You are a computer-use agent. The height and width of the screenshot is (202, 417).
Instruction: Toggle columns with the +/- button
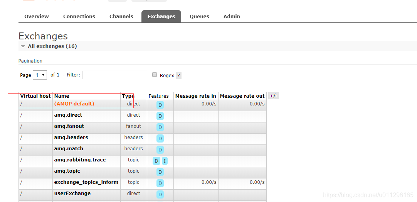(x=273, y=96)
